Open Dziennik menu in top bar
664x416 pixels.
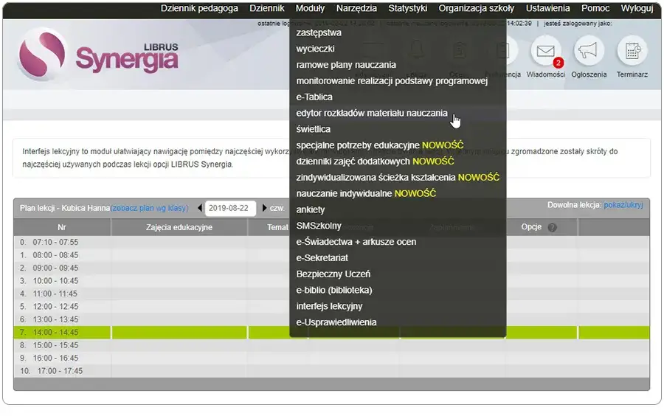tap(267, 8)
